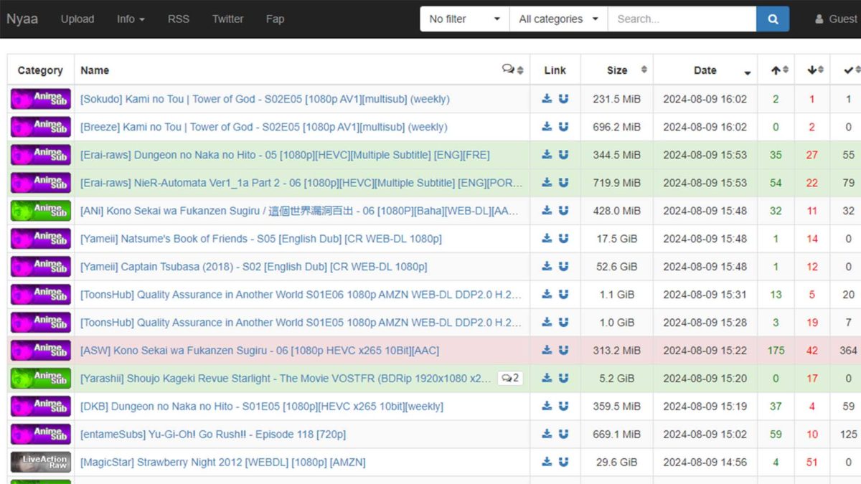The height and width of the screenshot is (484, 861).
Task: Click the blue search magnifier button
Action: 773,19
